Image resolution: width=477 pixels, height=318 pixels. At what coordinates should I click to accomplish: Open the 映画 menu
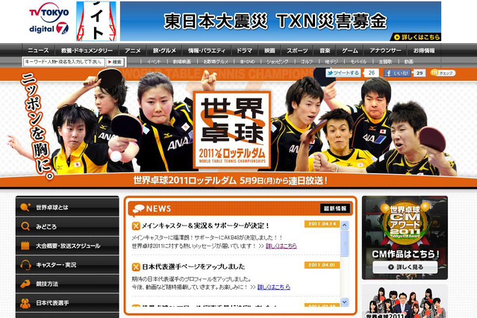(x=269, y=51)
